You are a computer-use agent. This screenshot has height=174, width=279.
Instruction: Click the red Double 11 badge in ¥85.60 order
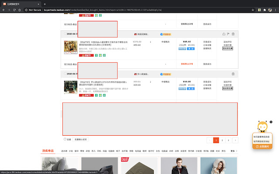tap(86, 55)
